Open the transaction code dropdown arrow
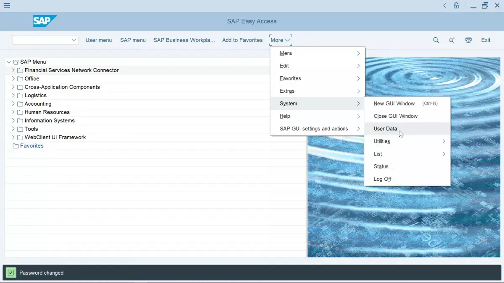The width and height of the screenshot is (504, 283). click(x=74, y=40)
